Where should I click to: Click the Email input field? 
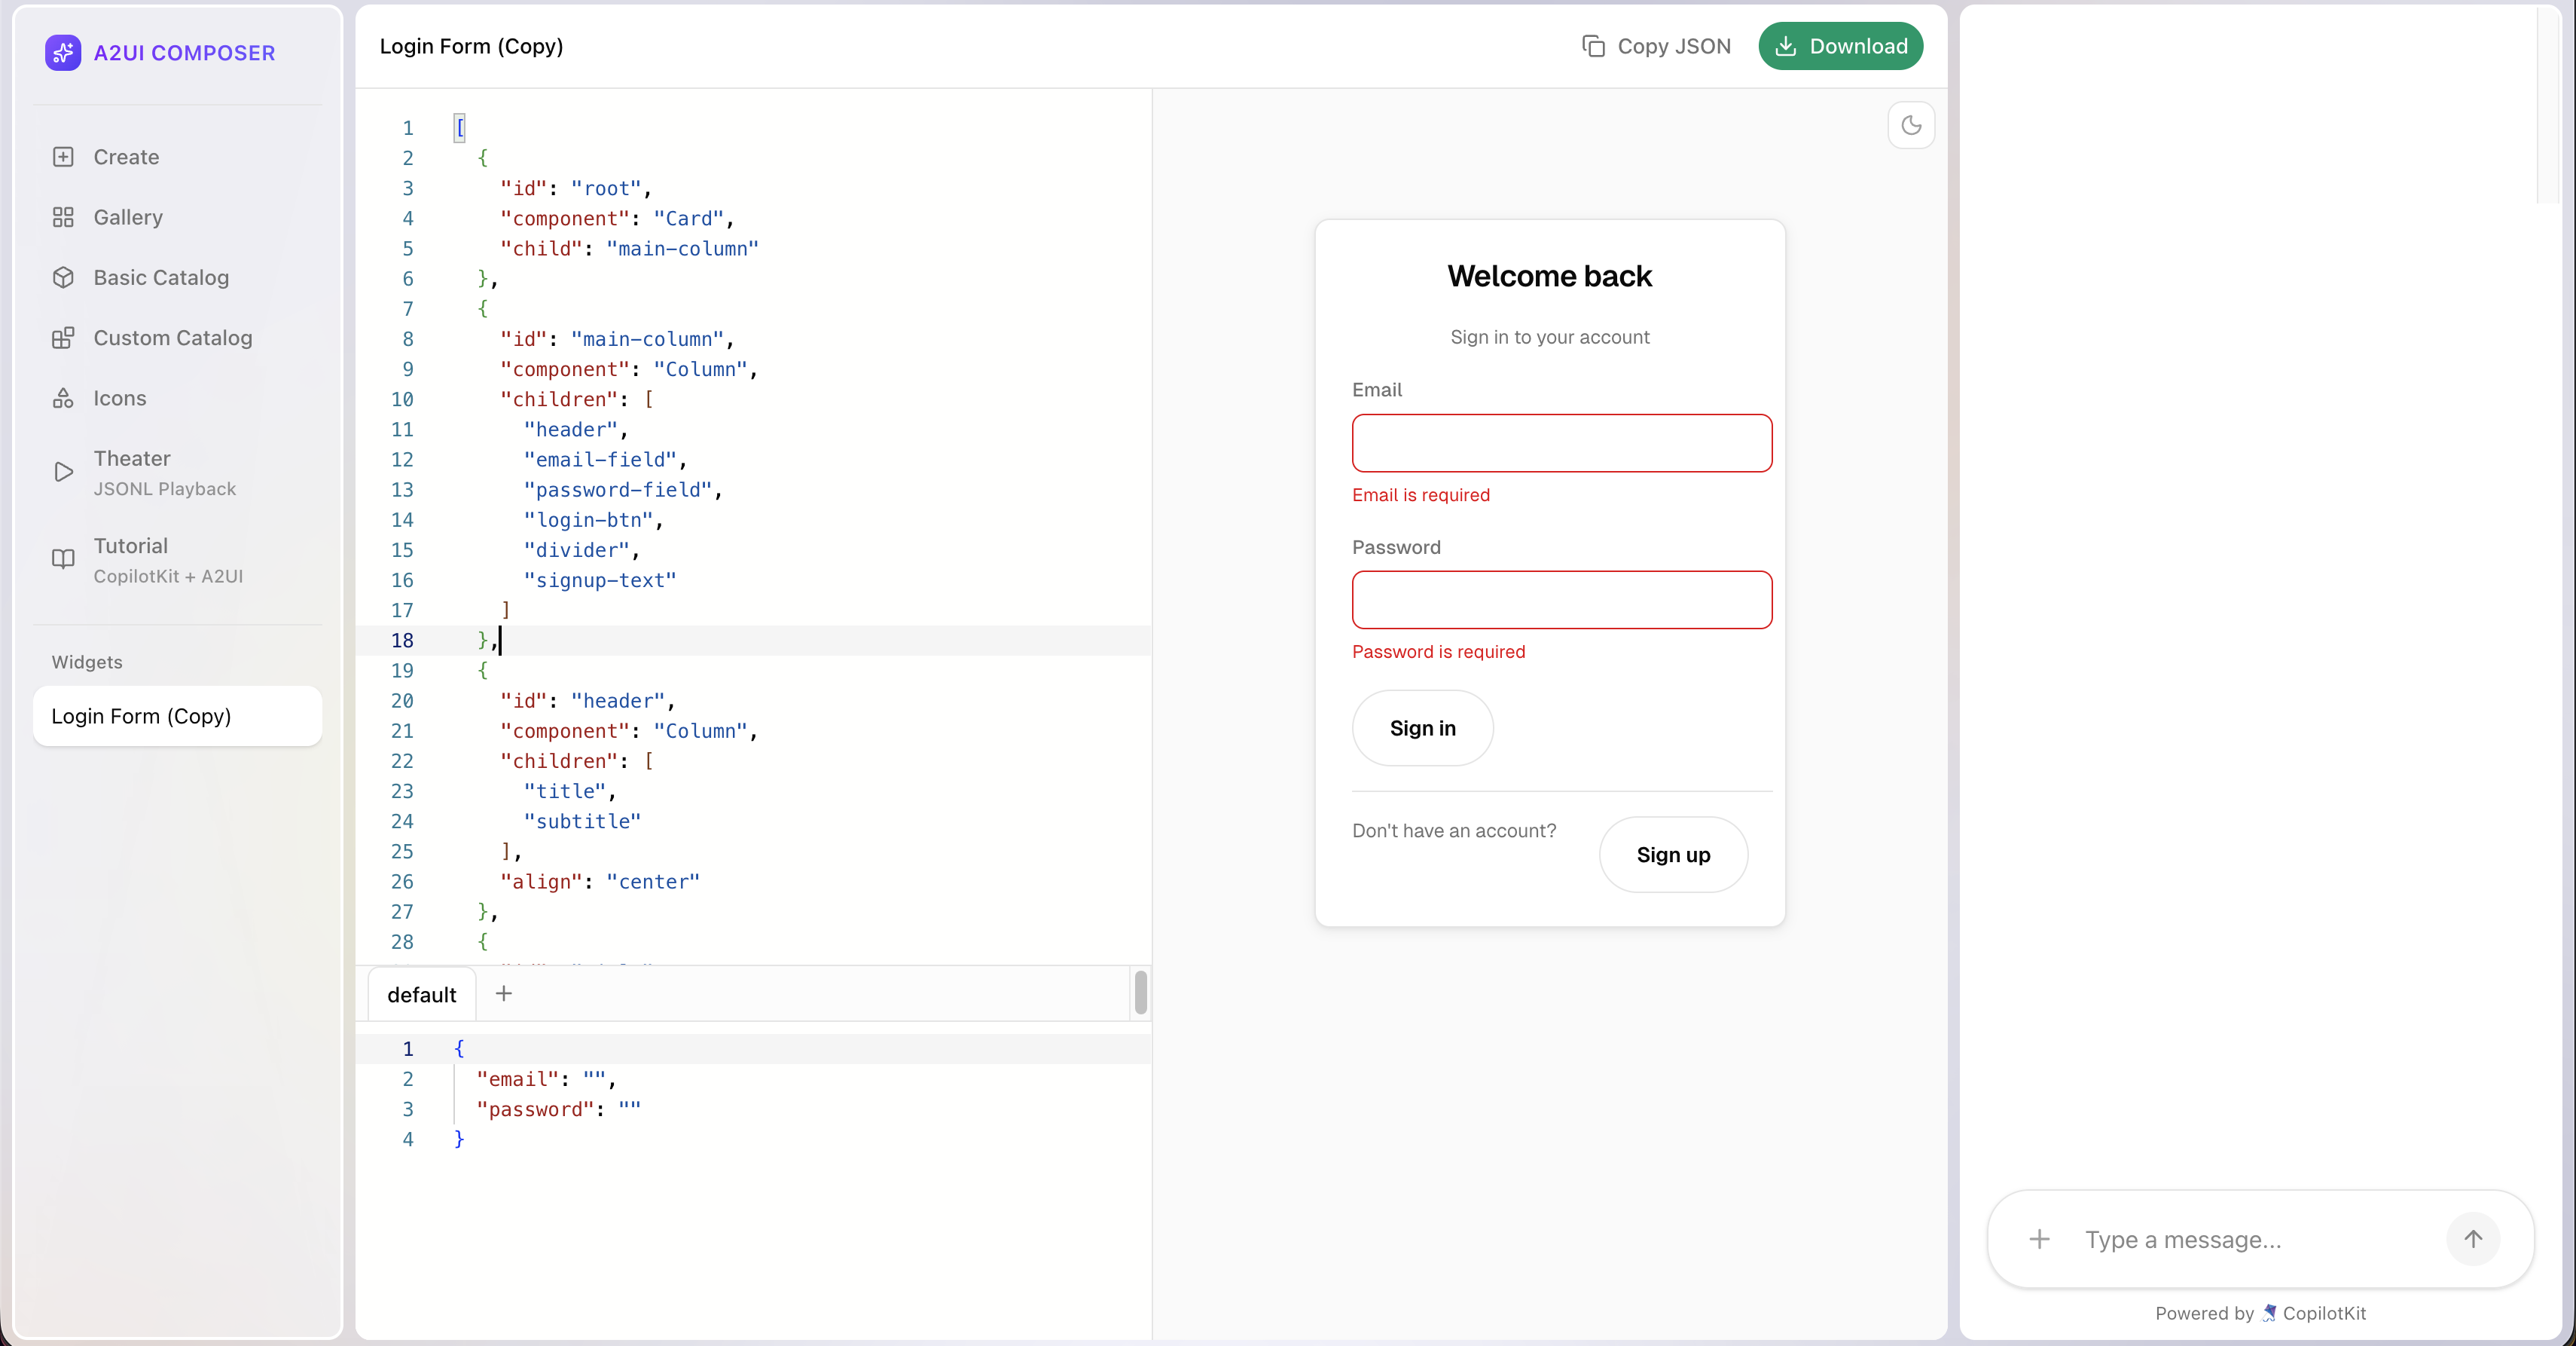point(1561,443)
